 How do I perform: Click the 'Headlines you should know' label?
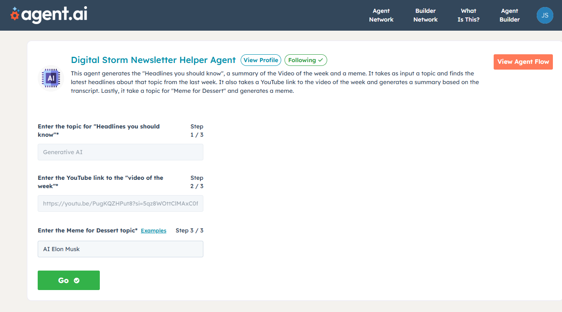(x=99, y=131)
